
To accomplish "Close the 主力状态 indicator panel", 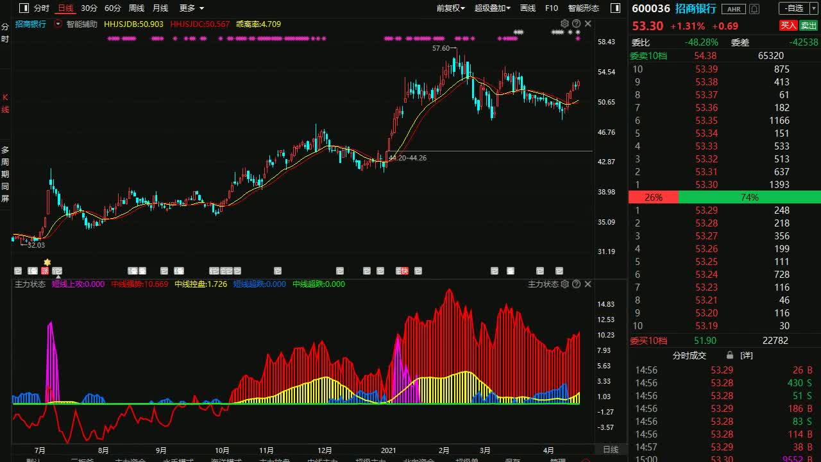I will [x=588, y=284].
